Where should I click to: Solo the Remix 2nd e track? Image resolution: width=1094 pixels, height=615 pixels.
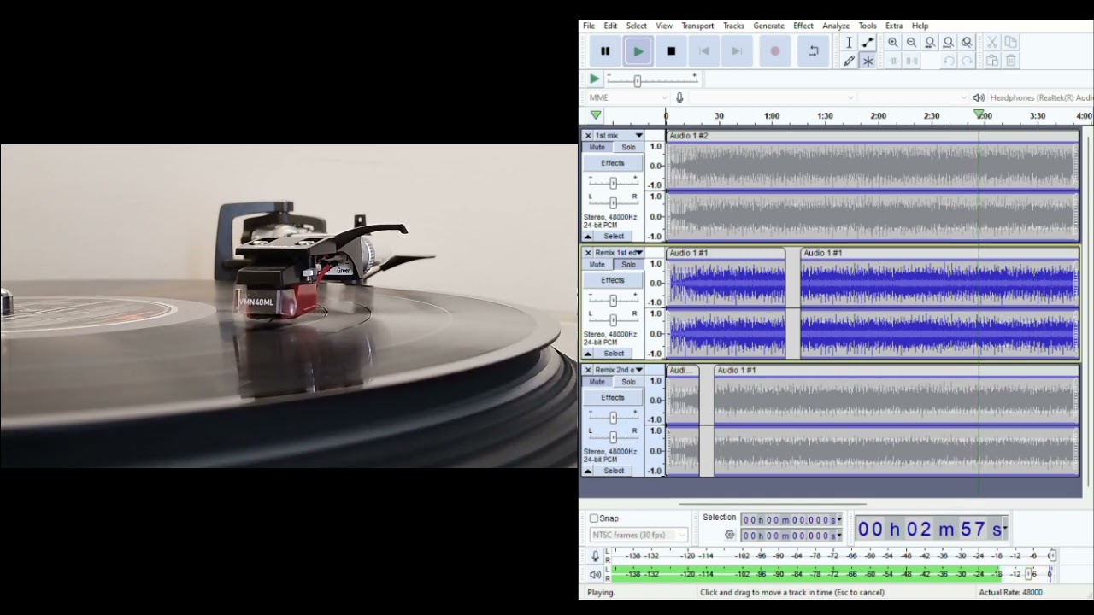tap(628, 382)
